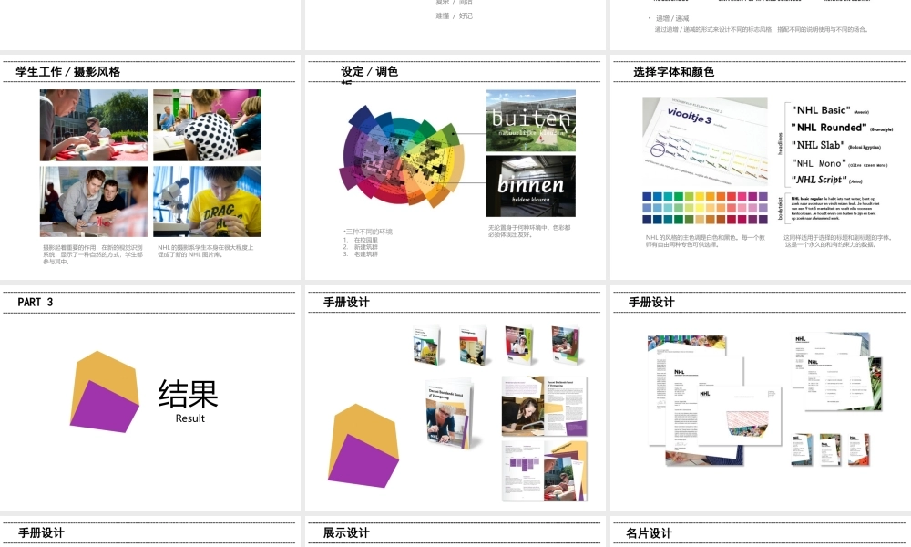Click the "NHL Basic" headline font sample
Image resolution: width=911 pixels, height=547 pixels.
(x=823, y=110)
